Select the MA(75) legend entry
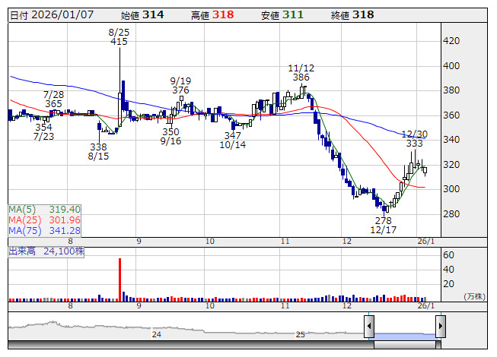This screenshot has width=497, height=357. (x=44, y=231)
